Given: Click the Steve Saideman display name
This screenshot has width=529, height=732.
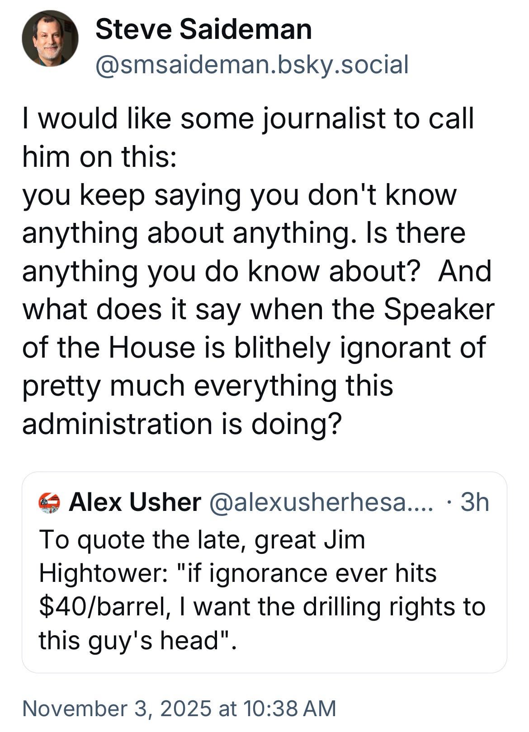Looking at the screenshot, I should (203, 30).
